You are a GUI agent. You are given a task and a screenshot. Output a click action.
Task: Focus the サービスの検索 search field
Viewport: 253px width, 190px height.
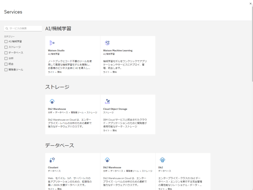click(x=23, y=28)
